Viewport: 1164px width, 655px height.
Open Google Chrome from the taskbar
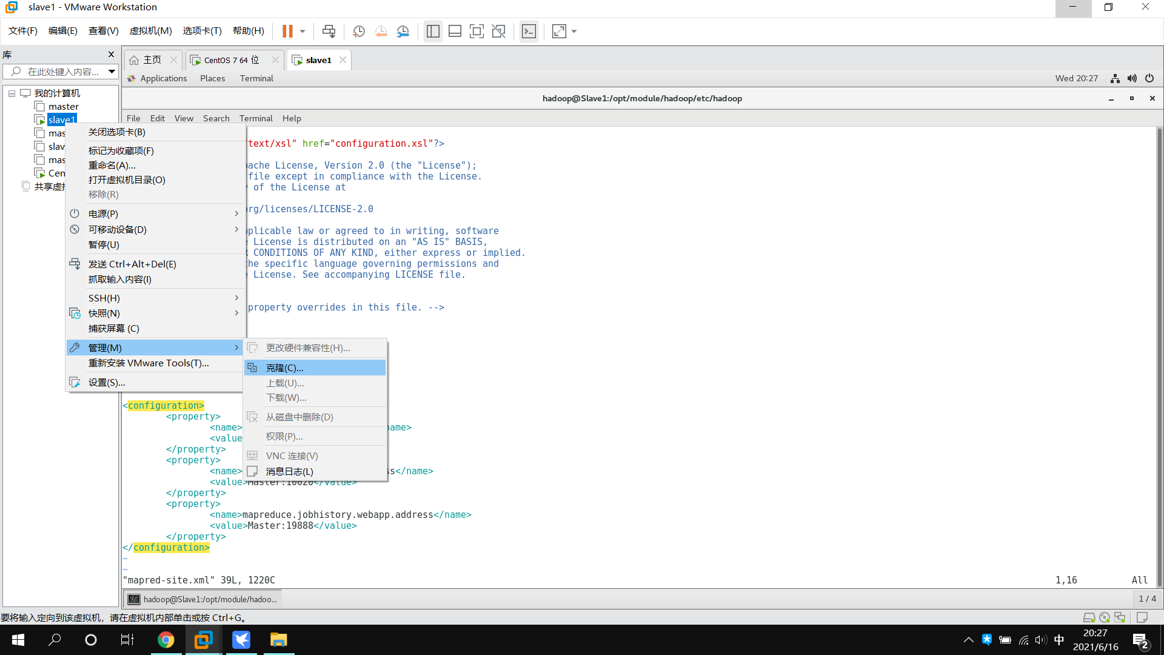166,640
